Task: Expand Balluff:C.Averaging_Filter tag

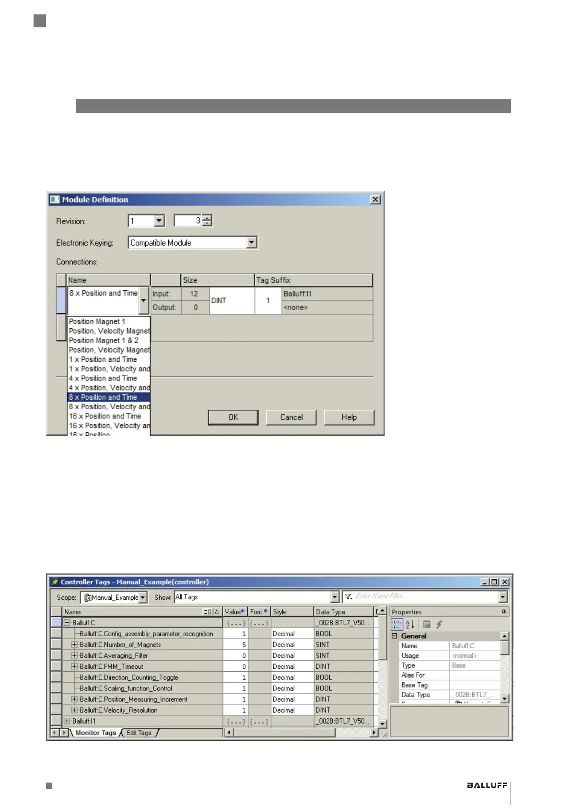Action: 74,655
